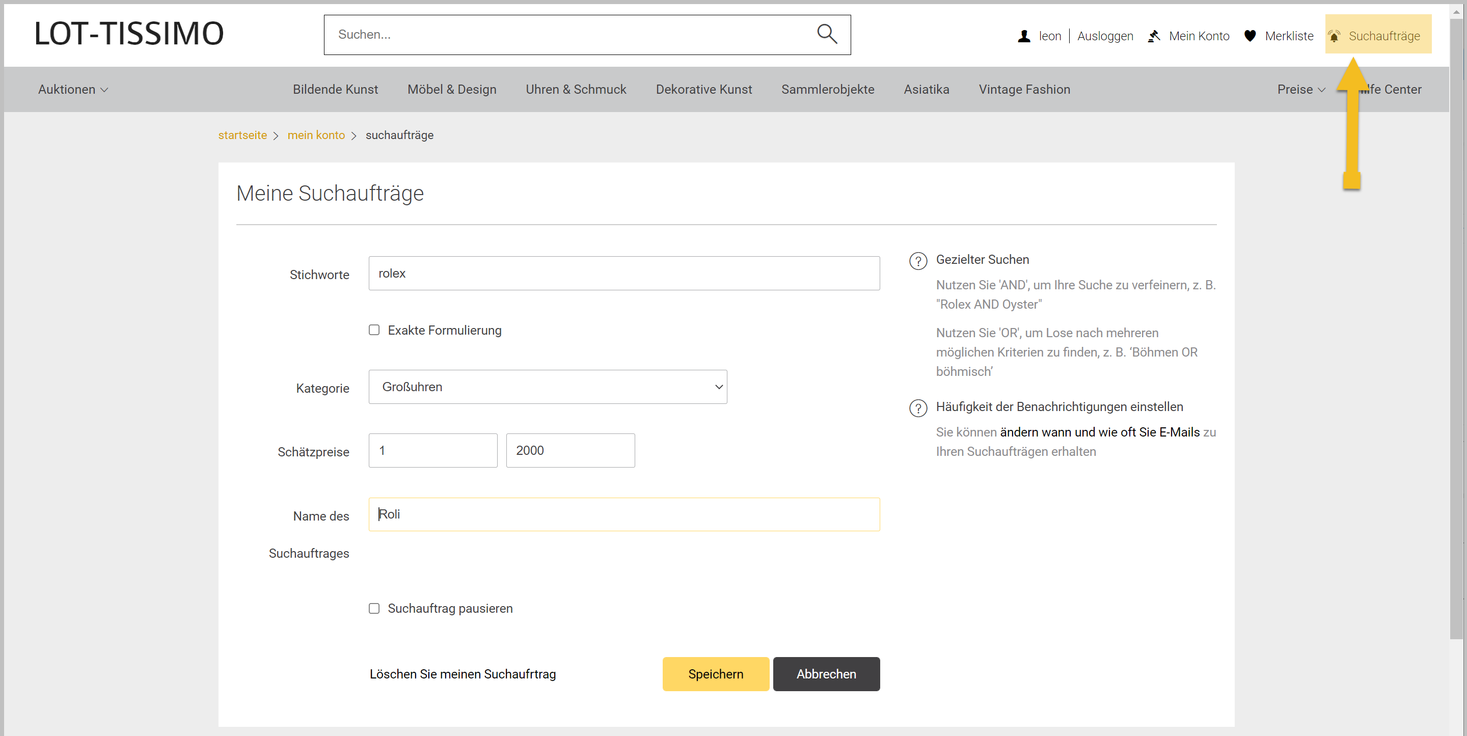Click the heart icon for Merkliste
The width and height of the screenshot is (1467, 736).
(x=1250, y=36)
